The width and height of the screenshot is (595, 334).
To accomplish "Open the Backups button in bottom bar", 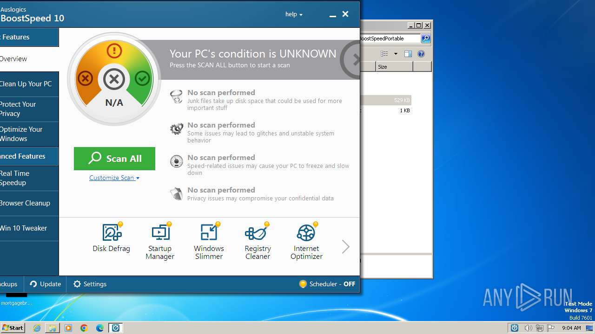I will [x=10, y=284].
